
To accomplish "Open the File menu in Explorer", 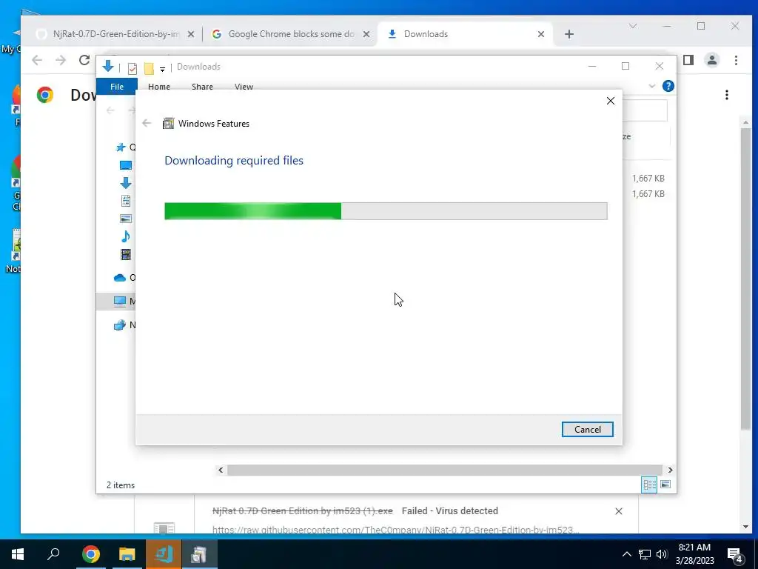I will point(117,87).
